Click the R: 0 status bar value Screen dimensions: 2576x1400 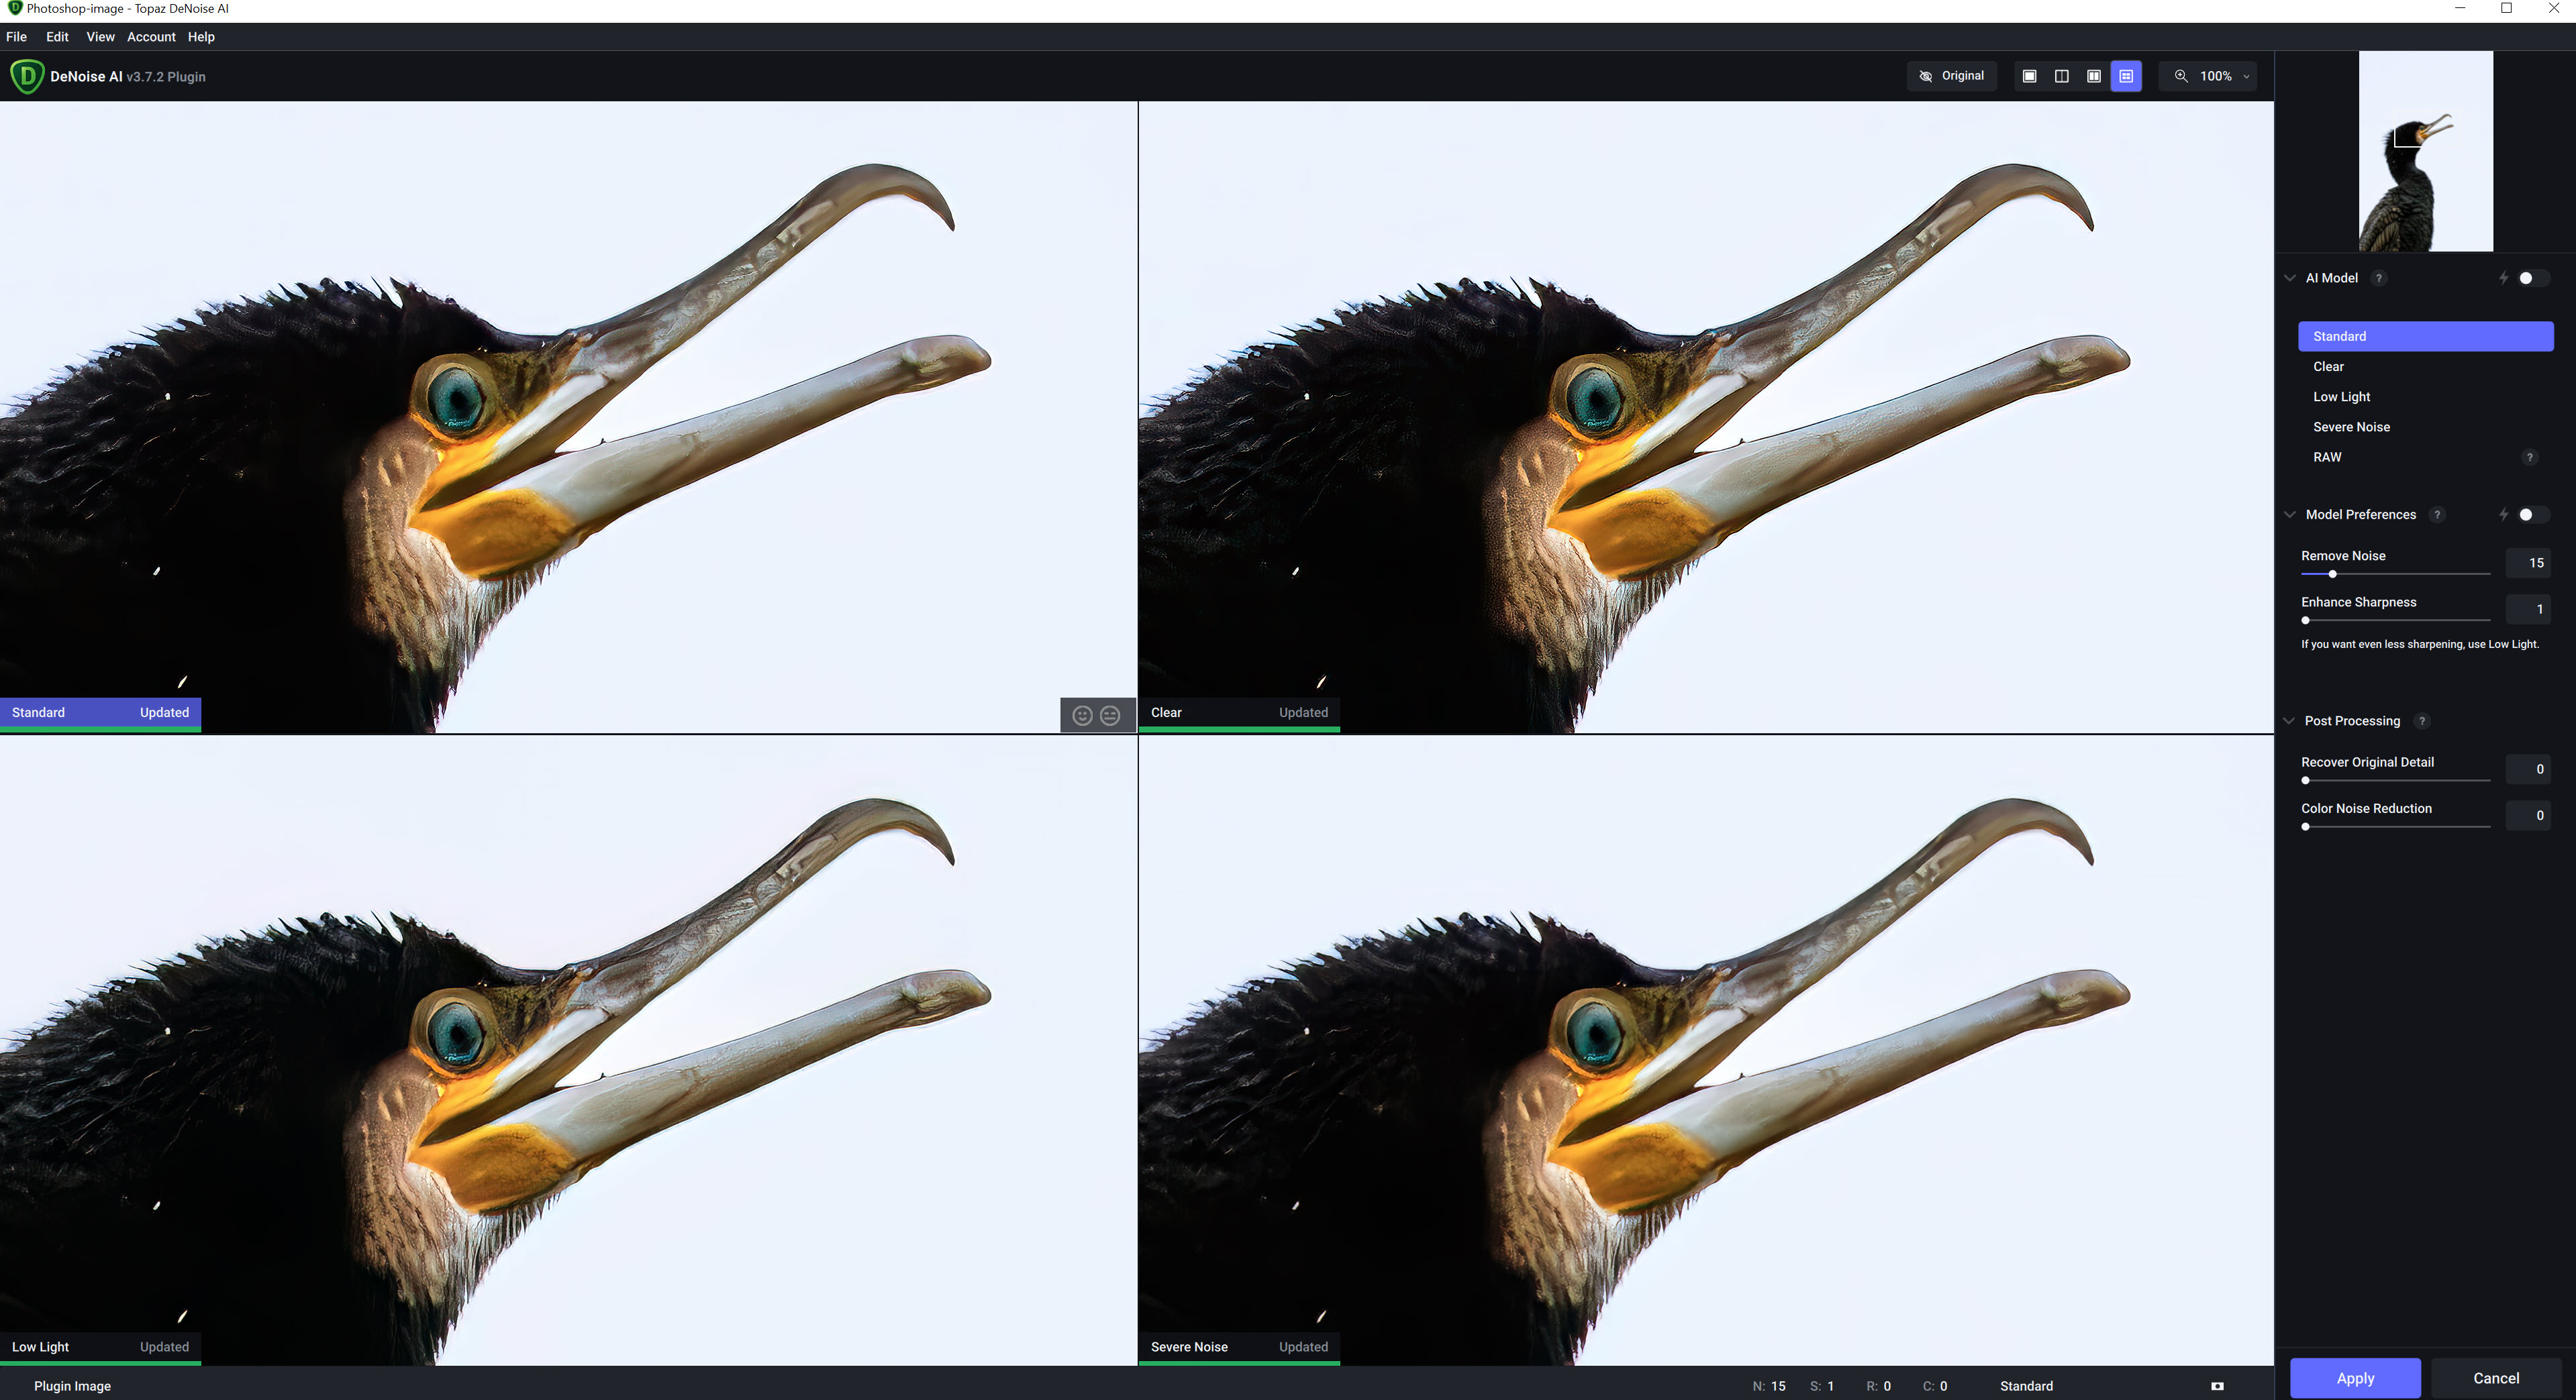1878,1386
